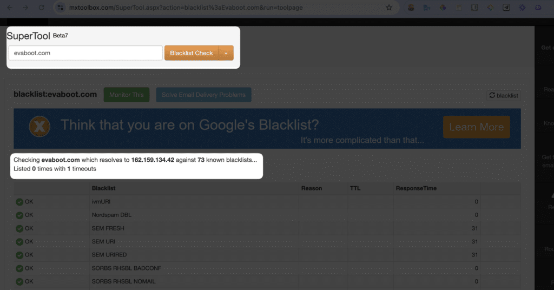Click green OK check icon for SEM URI
This screenshot has width=554, height=290.
point(19,242)
